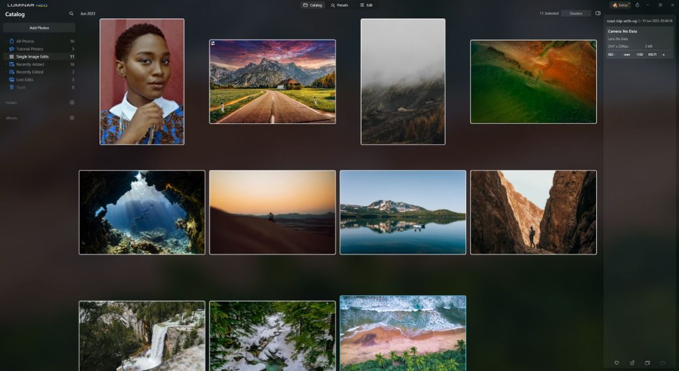This screenshot has width=679, height=371.
Task: Toggle the right info sidebar panel icon
Action: pyautogui.click(x=598, y=13)
